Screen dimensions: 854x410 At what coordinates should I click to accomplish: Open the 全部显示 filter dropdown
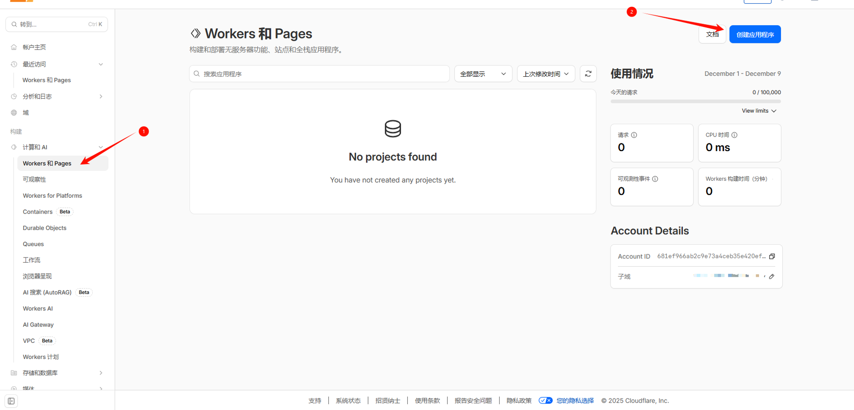483,74
